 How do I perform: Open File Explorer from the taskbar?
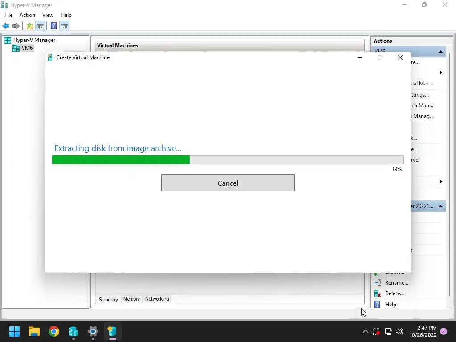[x=34, y=331]
